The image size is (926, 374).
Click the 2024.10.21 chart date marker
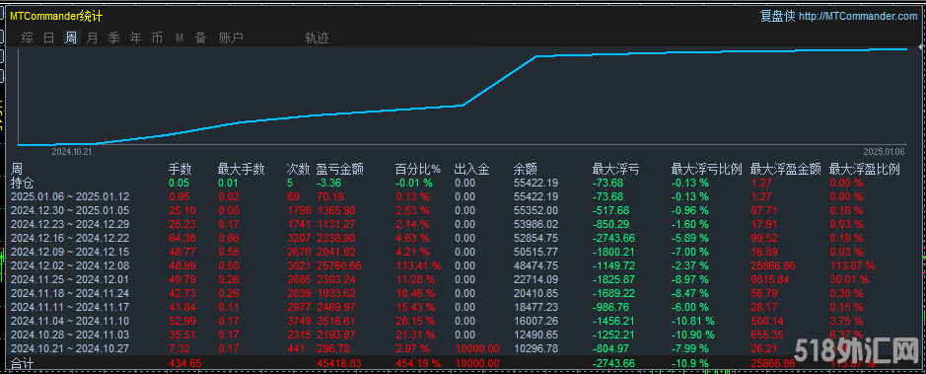71,152
